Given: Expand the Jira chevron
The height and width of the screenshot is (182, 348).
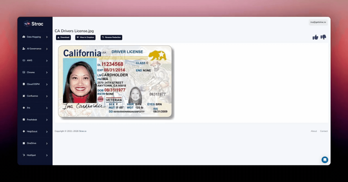Looking at the screenshot, I should coord(47,108).
